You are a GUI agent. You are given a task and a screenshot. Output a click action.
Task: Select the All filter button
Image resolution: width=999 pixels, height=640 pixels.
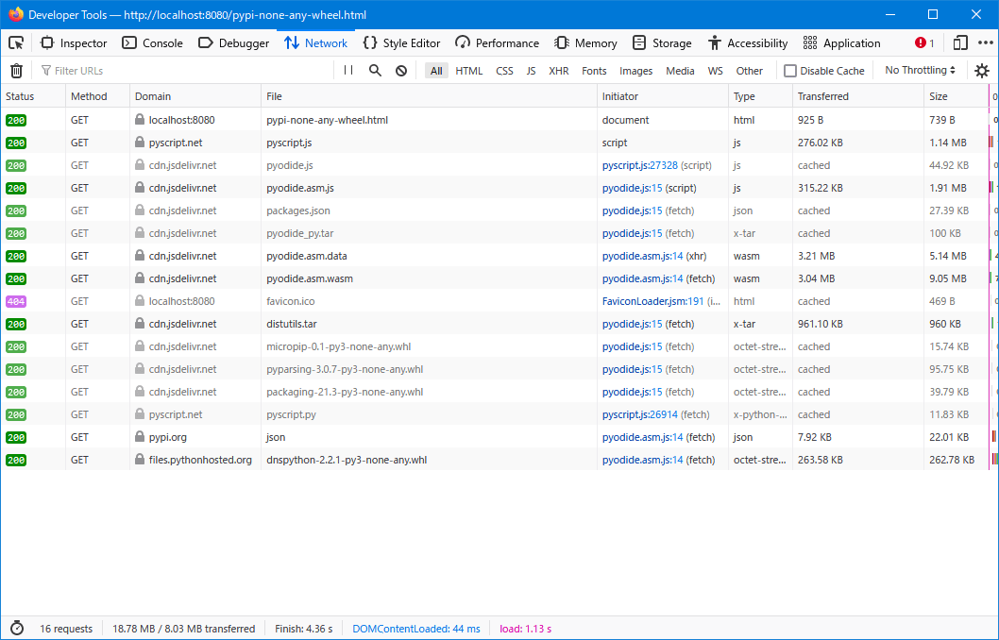tap(436, 71)
